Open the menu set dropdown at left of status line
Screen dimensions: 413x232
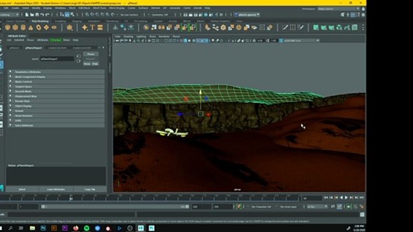click(9, 15)
